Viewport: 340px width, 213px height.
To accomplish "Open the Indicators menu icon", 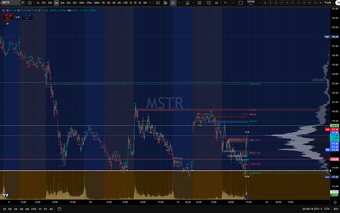I will pyautogui.click(x=187, y=3).
